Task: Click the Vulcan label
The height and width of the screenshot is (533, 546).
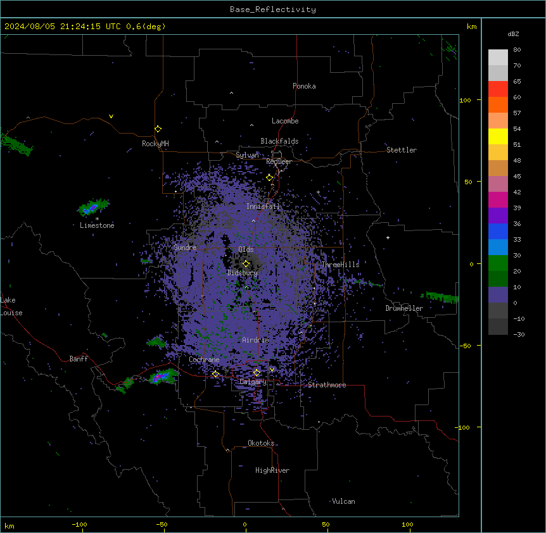Action: pos(343,501)
